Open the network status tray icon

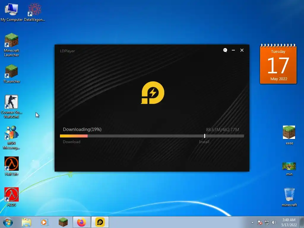click(267, 222)
